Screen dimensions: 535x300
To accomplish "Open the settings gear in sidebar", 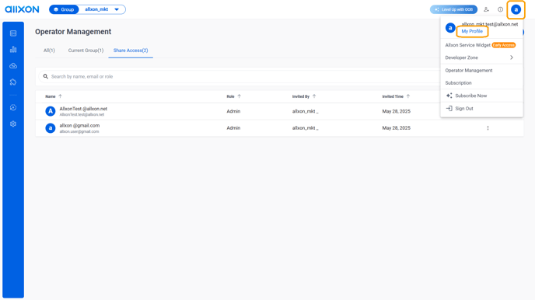I will point(13,124).
